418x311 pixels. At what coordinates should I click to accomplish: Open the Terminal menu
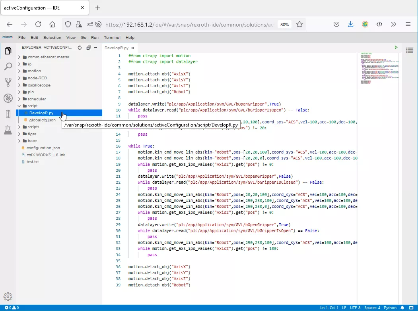tap(112, 38)
